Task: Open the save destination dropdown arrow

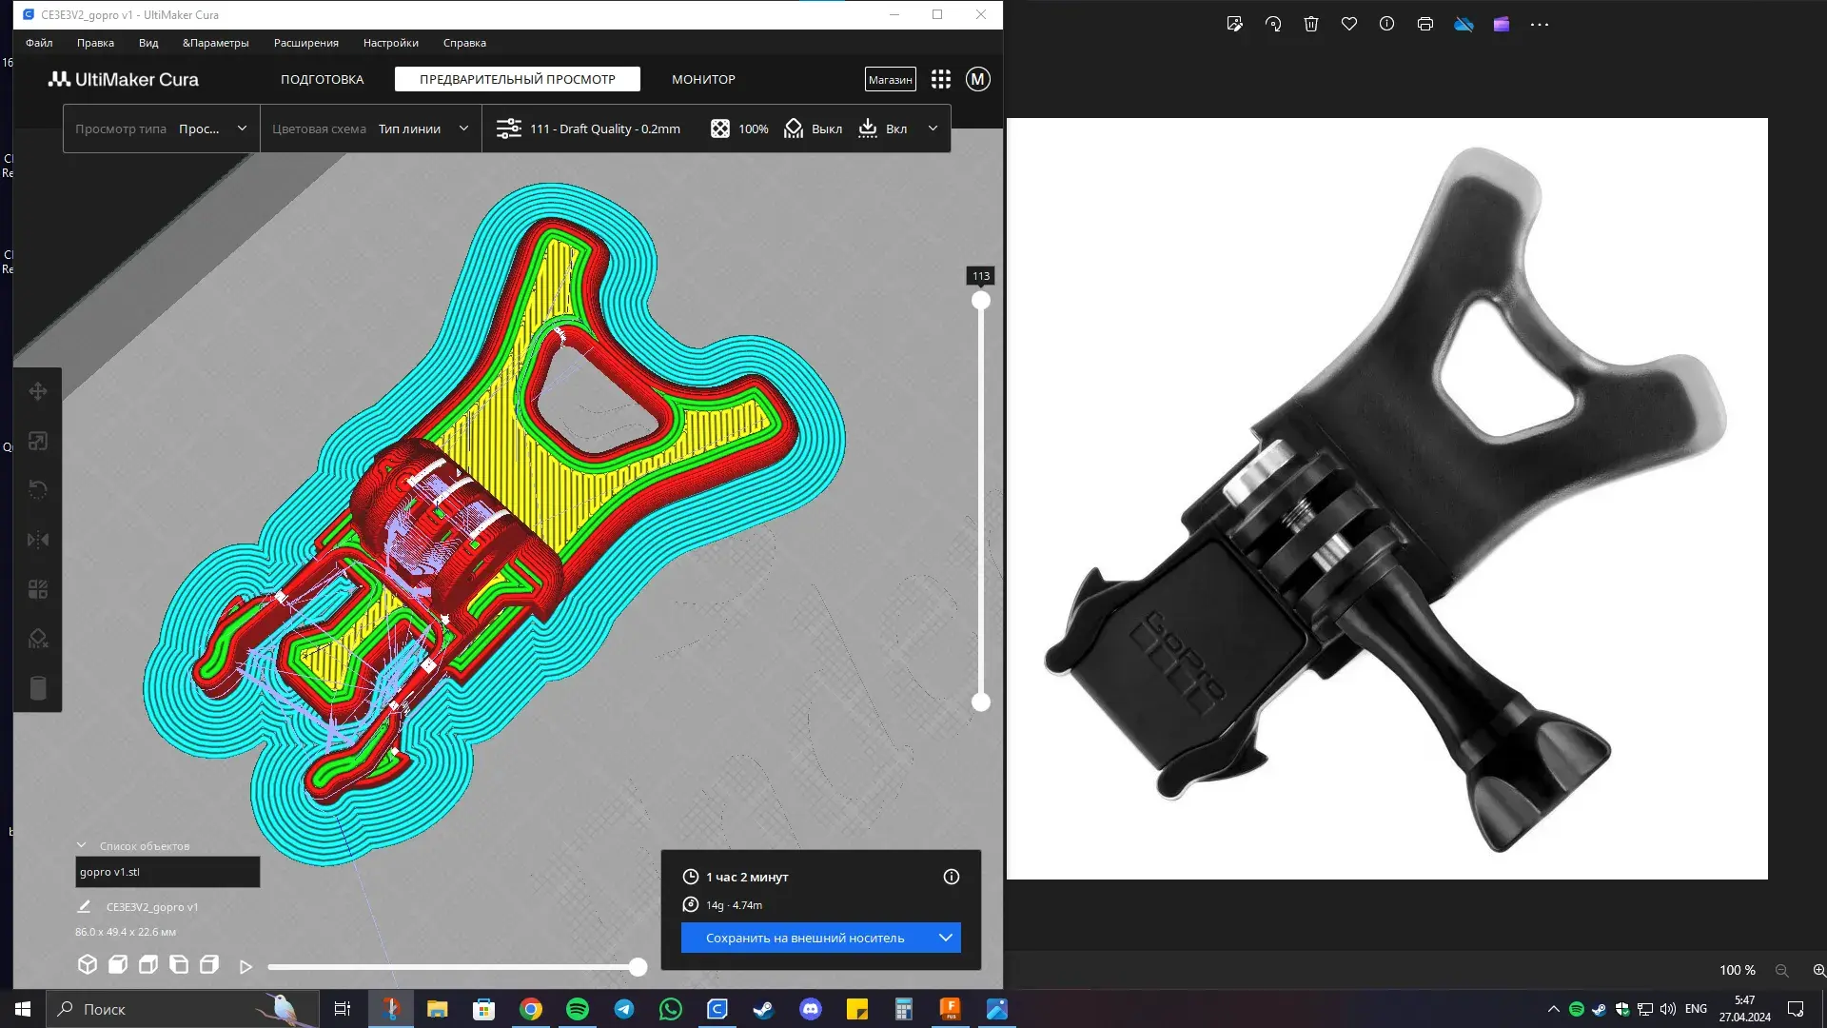Action: [946, 938]
